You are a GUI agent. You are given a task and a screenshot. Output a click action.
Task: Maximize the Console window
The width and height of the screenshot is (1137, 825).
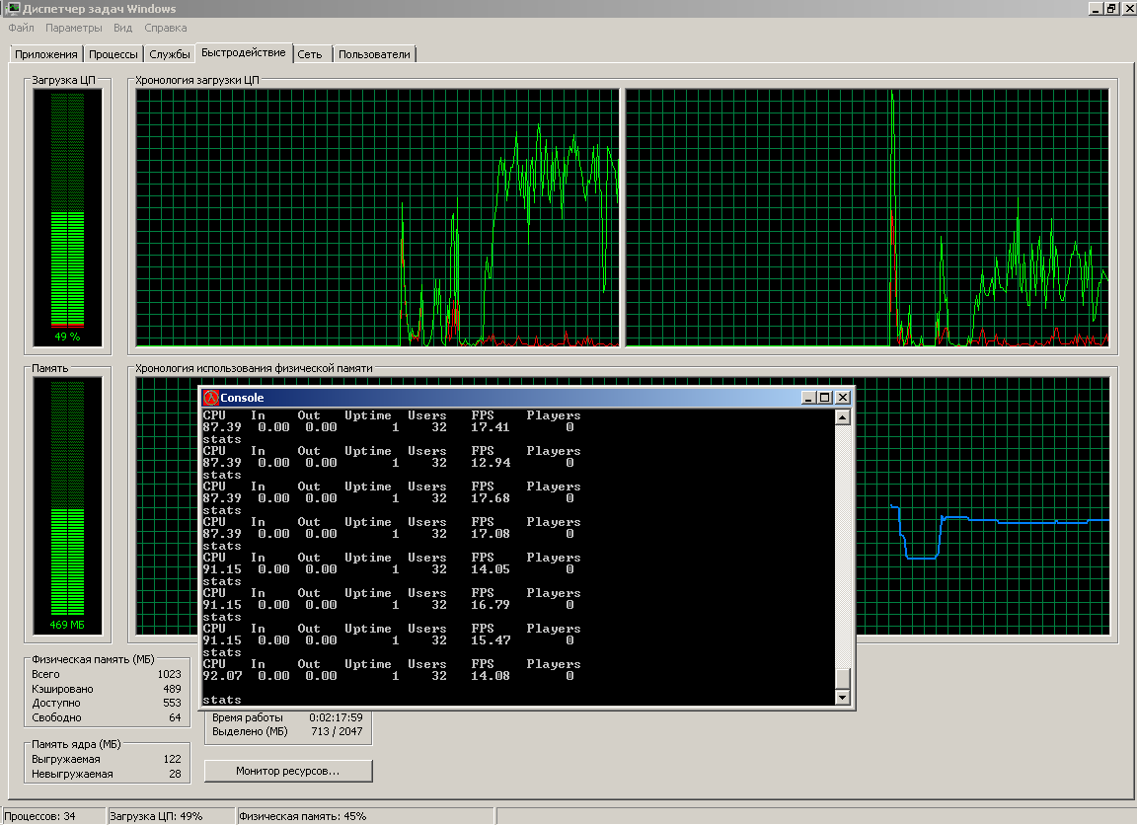[824, 398]
